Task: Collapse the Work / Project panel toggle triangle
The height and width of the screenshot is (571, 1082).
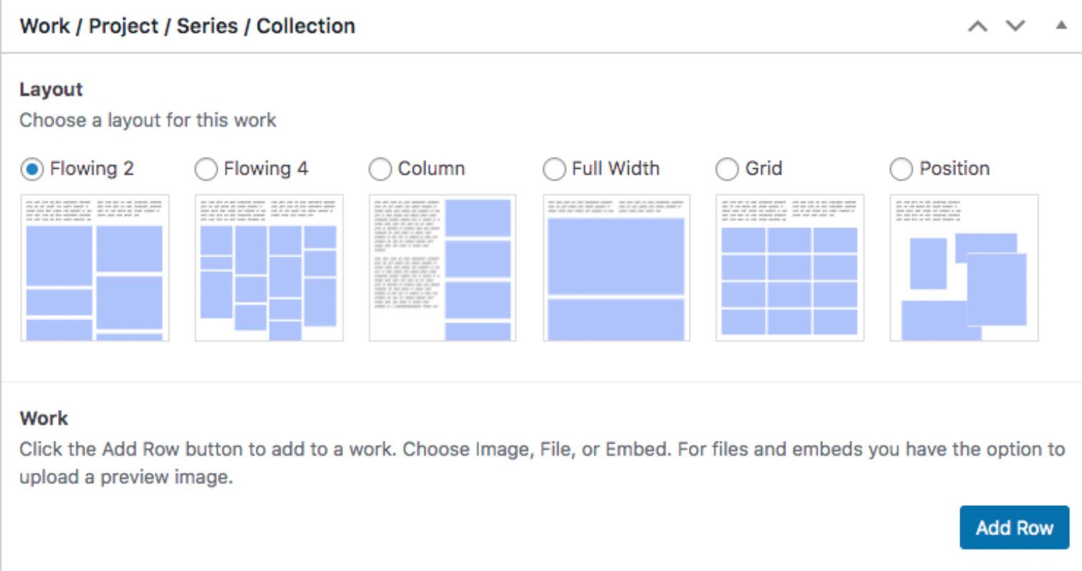Action: [x=1060, y=26]
